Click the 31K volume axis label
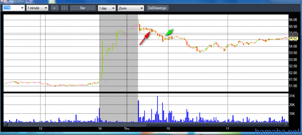The image size is (302, 135). 292,96
